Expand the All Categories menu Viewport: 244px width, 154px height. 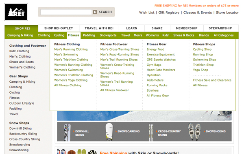tap(224, 35)
